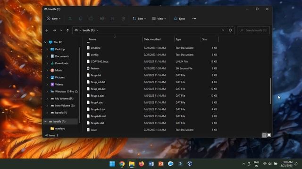302x169 pixels.
Task: Refresh the bootfs folder view
Action: pyautogui.click(x=230, y=30)
